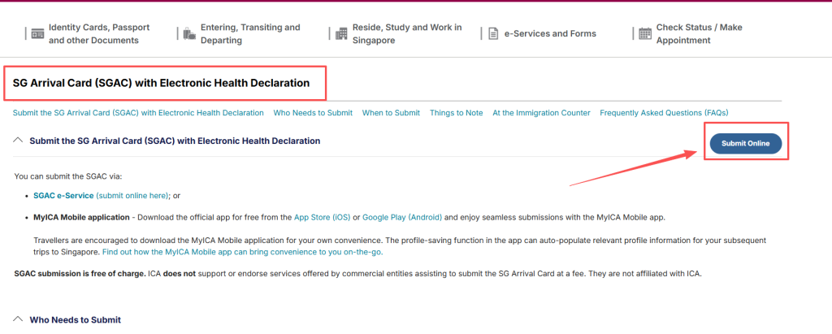
Task: Open e-Services and Forms menu
Action: (x=550, y=34)
